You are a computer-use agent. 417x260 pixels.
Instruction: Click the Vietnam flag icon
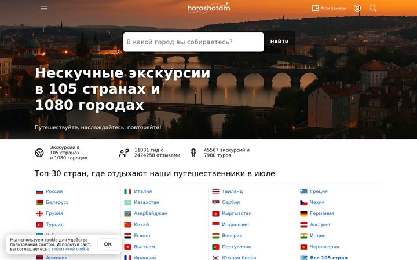coord(127,247)
